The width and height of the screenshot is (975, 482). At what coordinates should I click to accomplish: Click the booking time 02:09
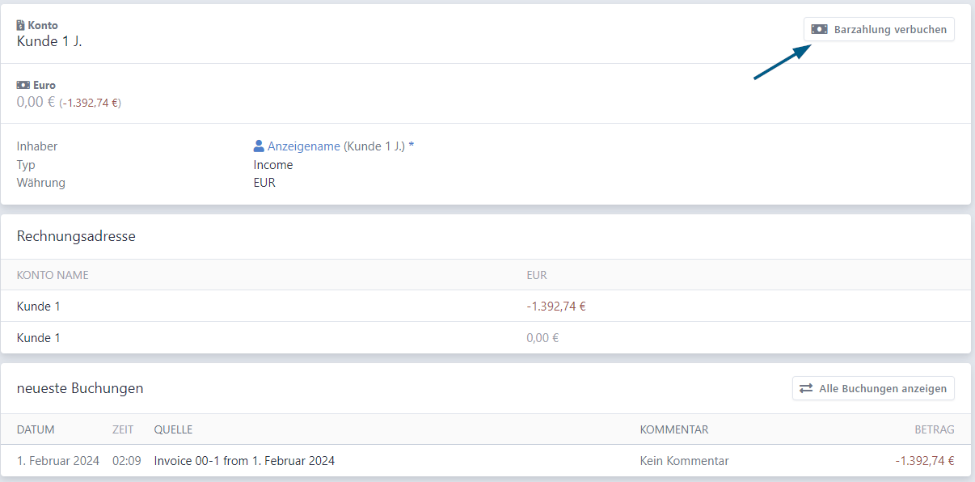[x=127, y=461]
